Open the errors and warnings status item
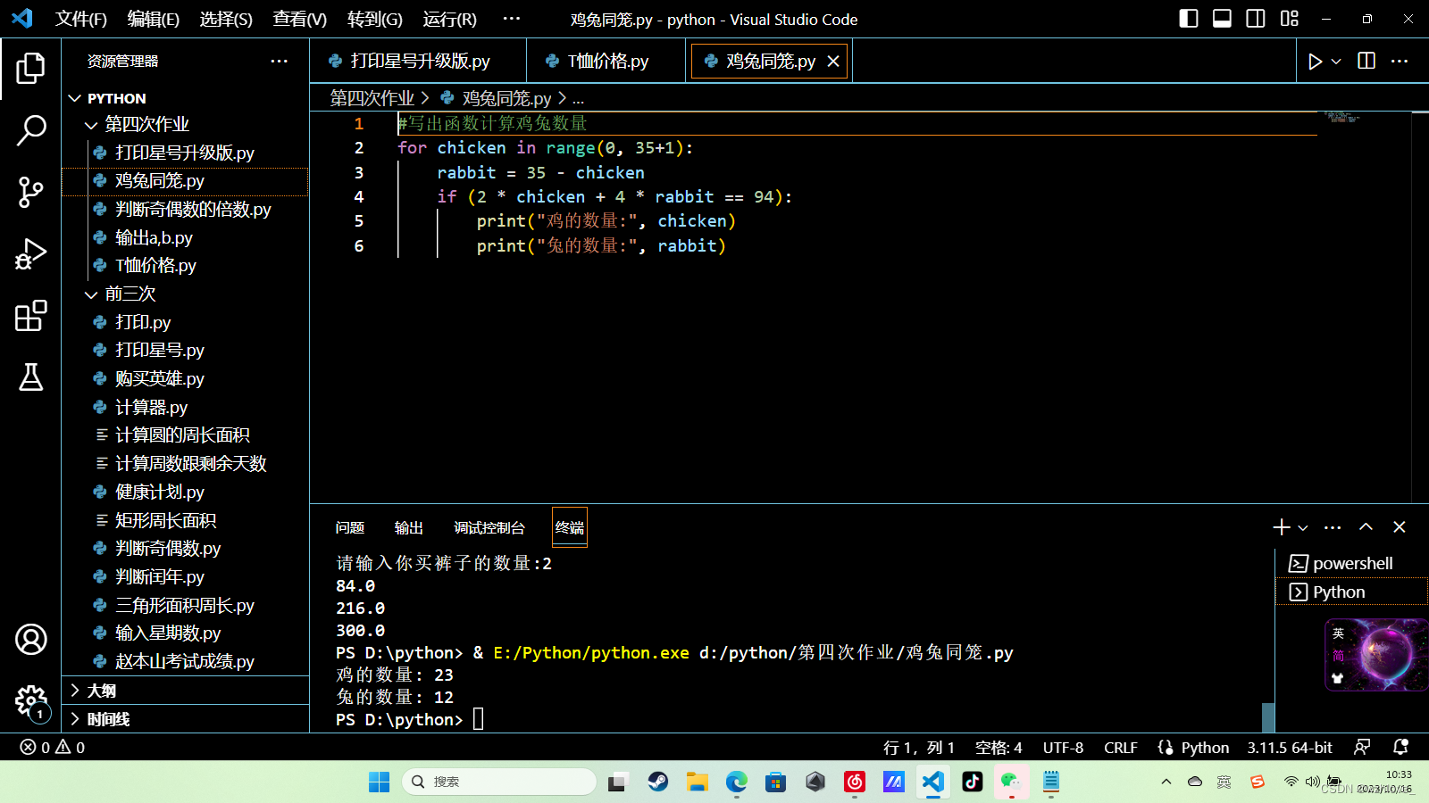The image size is (1429, 803). (x=53, y=748)
